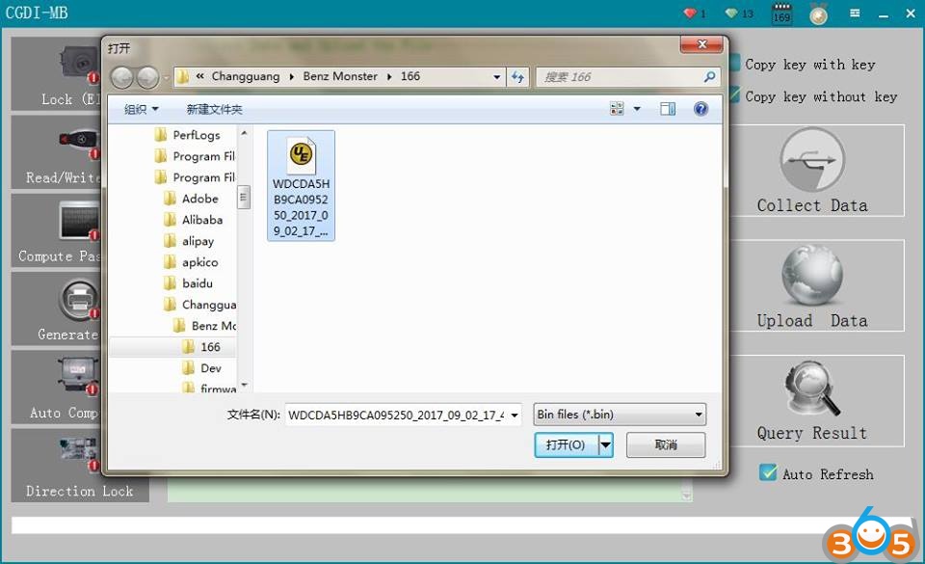Click 新建文件夹 in the toolbar
This screenshot has height=564, width=925.
(x=214, y=110)
